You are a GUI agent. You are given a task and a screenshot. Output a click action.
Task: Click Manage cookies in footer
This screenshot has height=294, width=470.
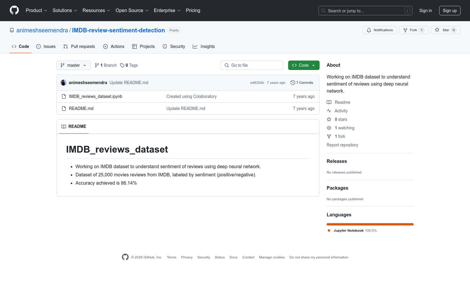click(x=272, y=257)
